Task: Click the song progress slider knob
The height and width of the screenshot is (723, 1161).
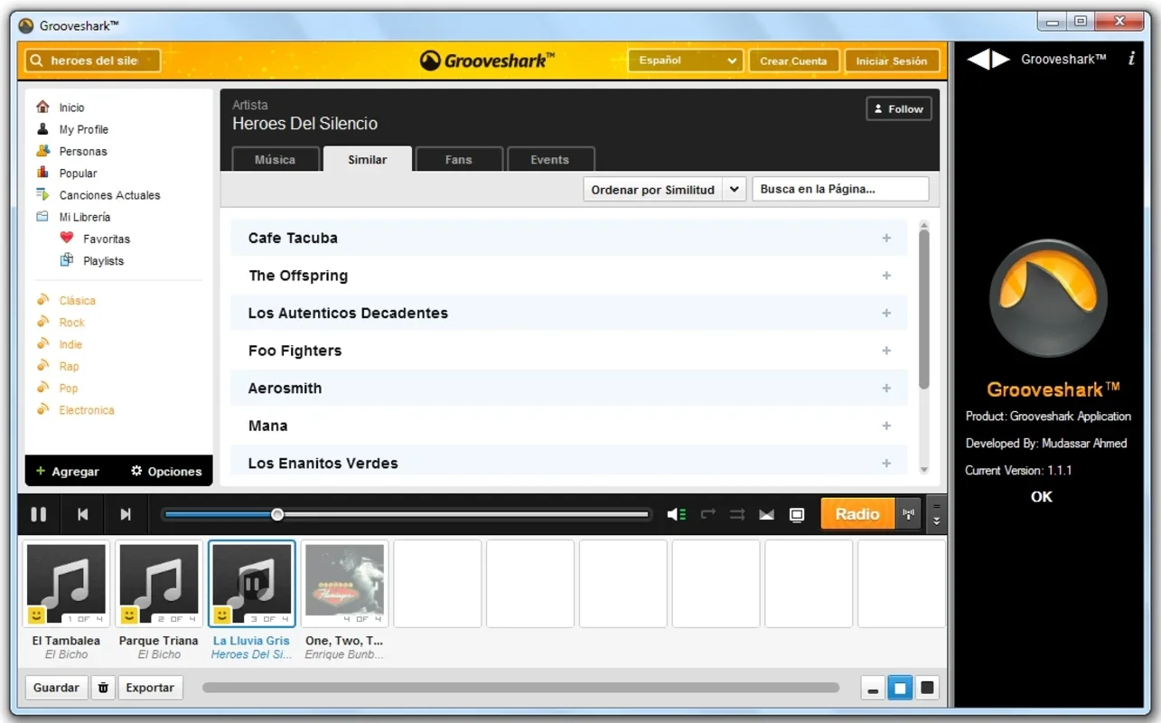Action: (277, 514)
